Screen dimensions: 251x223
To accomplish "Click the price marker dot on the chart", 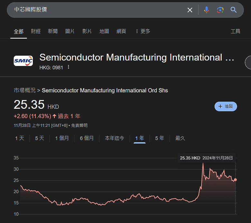I will [x=235, y=180].
